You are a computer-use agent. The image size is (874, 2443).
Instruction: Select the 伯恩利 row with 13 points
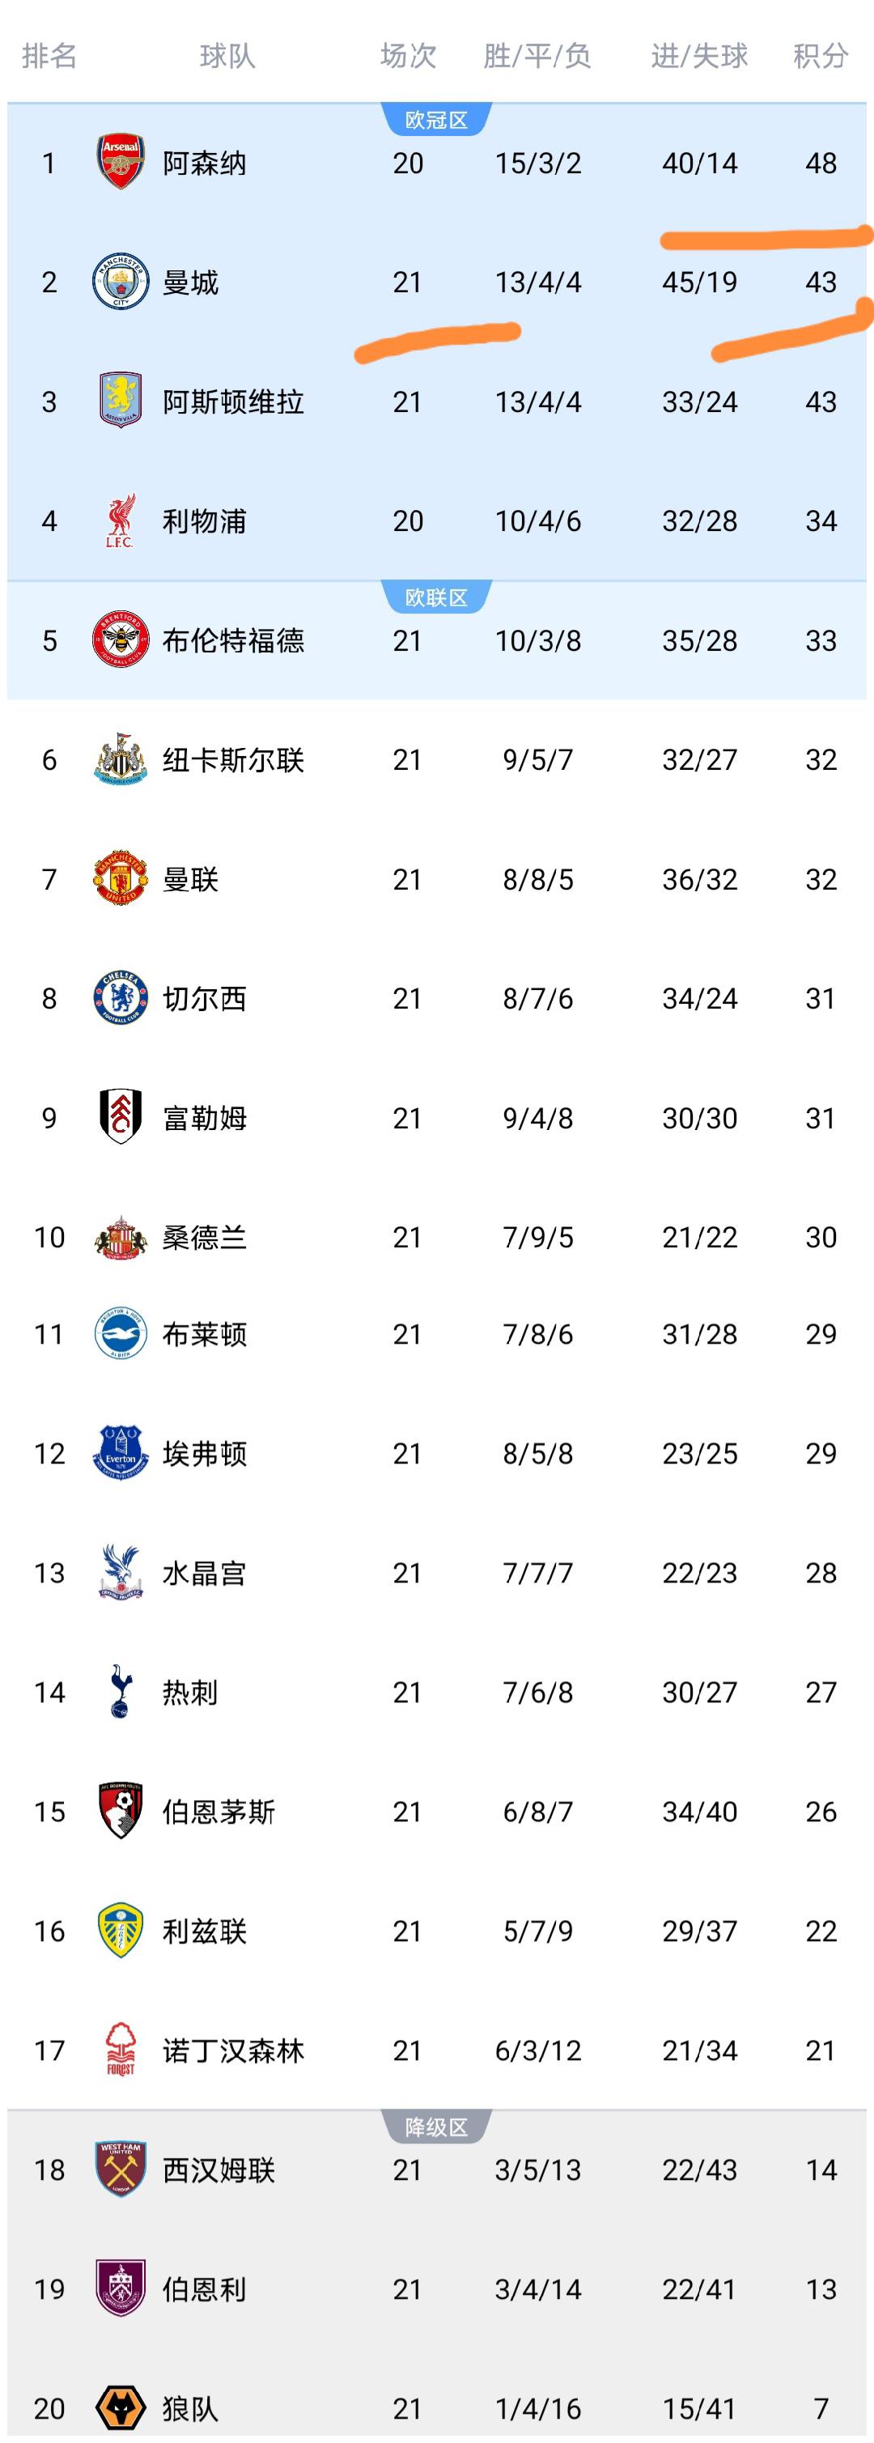pyautogui.click(x=436, y=2288)
